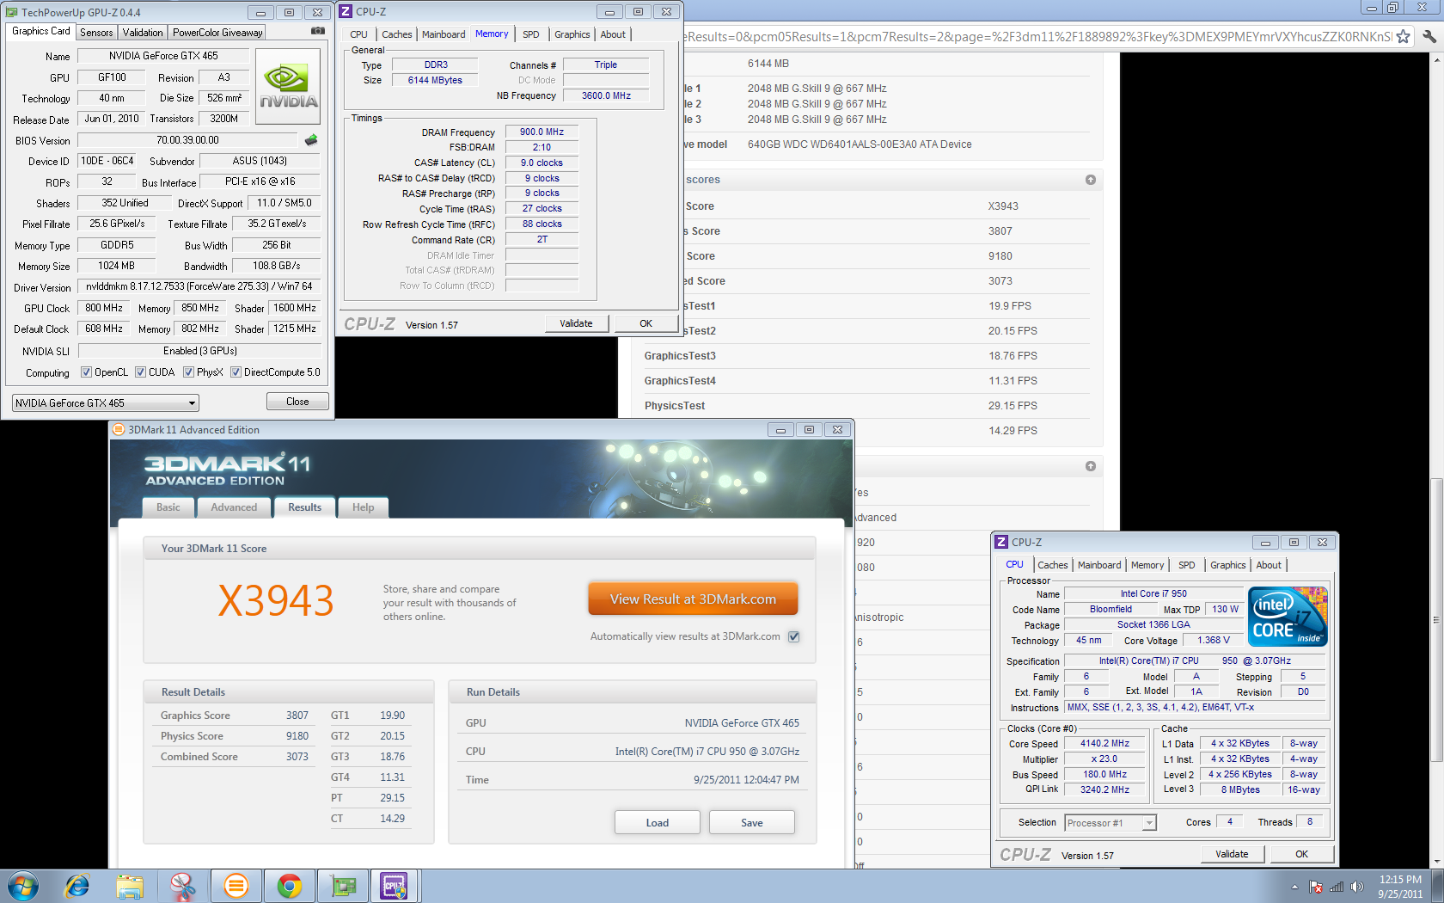The height and width of the screenshot is (903, 1444).
Task: Open the Processor #1 selection dropdown
Action: click(x=1111, y=823)
